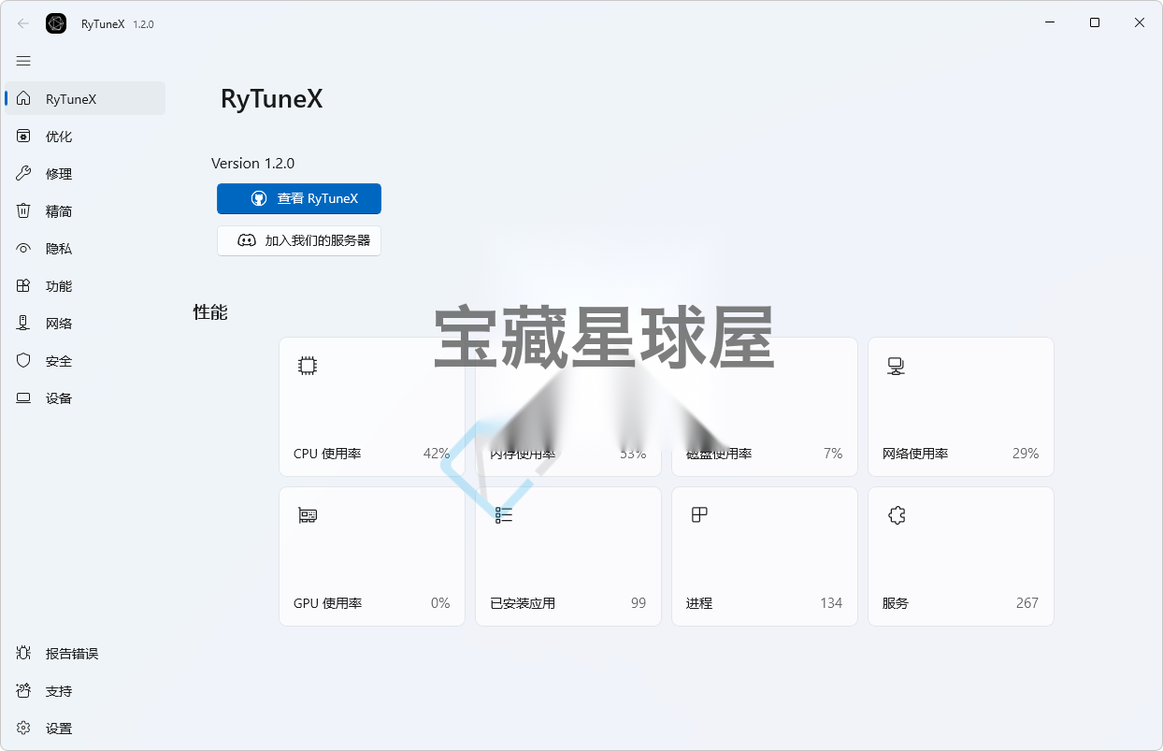The width and height of the screenshot is (1163, 751).
Task: Click the network icon beside 网络
Action: 23,323
